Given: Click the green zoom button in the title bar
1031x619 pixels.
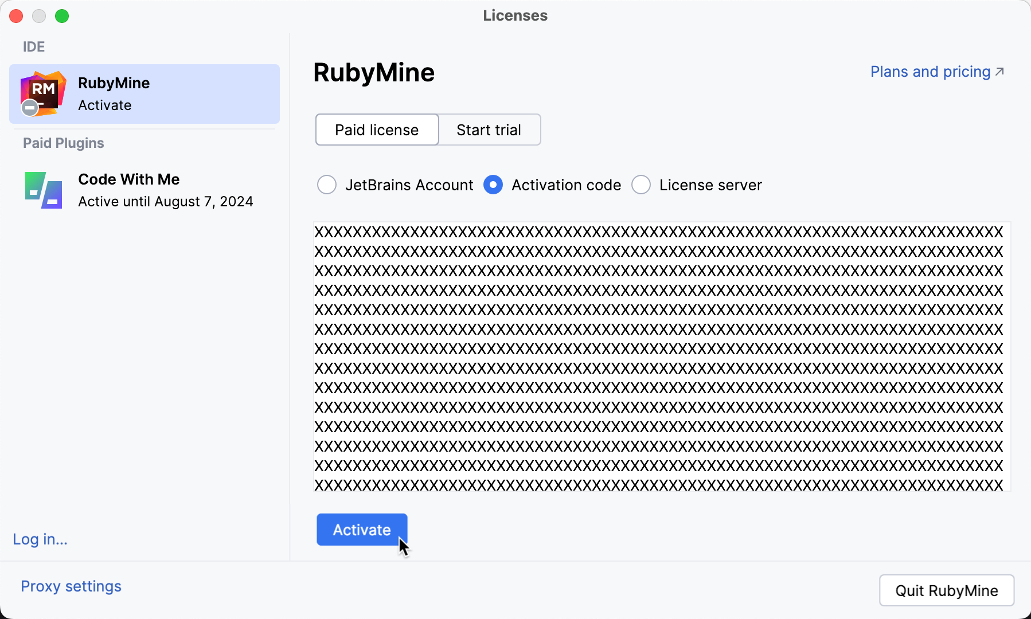Looking at the screenshot, I should coord(62,16).
